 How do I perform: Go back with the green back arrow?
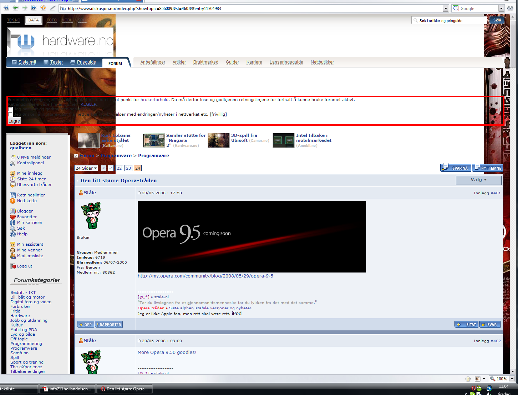[x=15, y=8]
